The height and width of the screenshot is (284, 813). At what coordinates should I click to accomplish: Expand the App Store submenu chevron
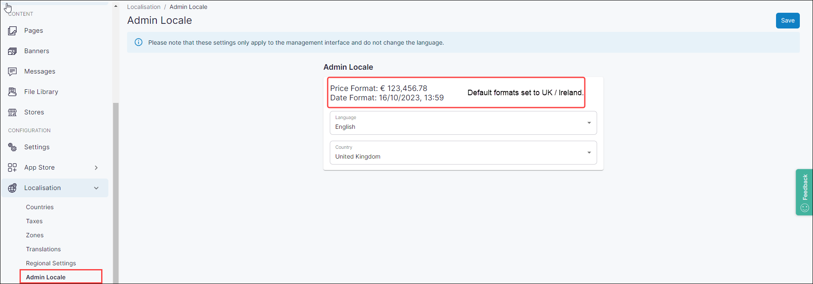coord(96,168)
